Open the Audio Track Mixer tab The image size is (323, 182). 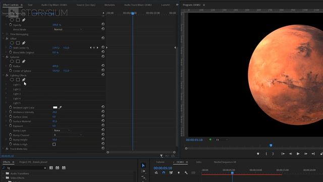click(x=138, y=5)
